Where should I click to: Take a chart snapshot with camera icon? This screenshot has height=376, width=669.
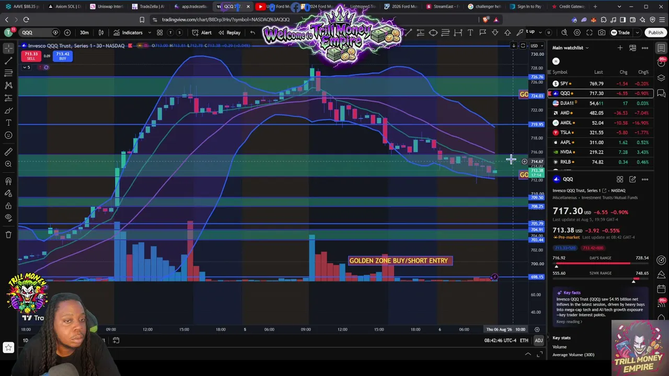point(602,32)
